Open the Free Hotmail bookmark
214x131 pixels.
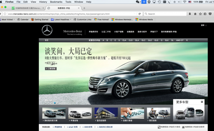[101, 20]
